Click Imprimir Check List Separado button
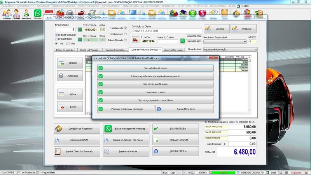Viewport: 311px width, 175px height. [77, 151]
